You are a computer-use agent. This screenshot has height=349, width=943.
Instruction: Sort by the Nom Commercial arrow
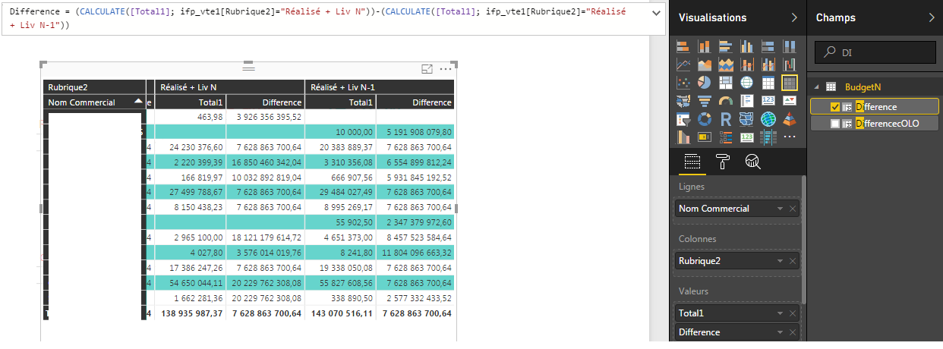pyautogui.click(x=138, y=101)
